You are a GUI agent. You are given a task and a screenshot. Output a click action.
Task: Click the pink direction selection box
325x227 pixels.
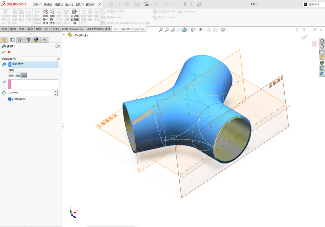pyautogui.click(x=33, y=84)
